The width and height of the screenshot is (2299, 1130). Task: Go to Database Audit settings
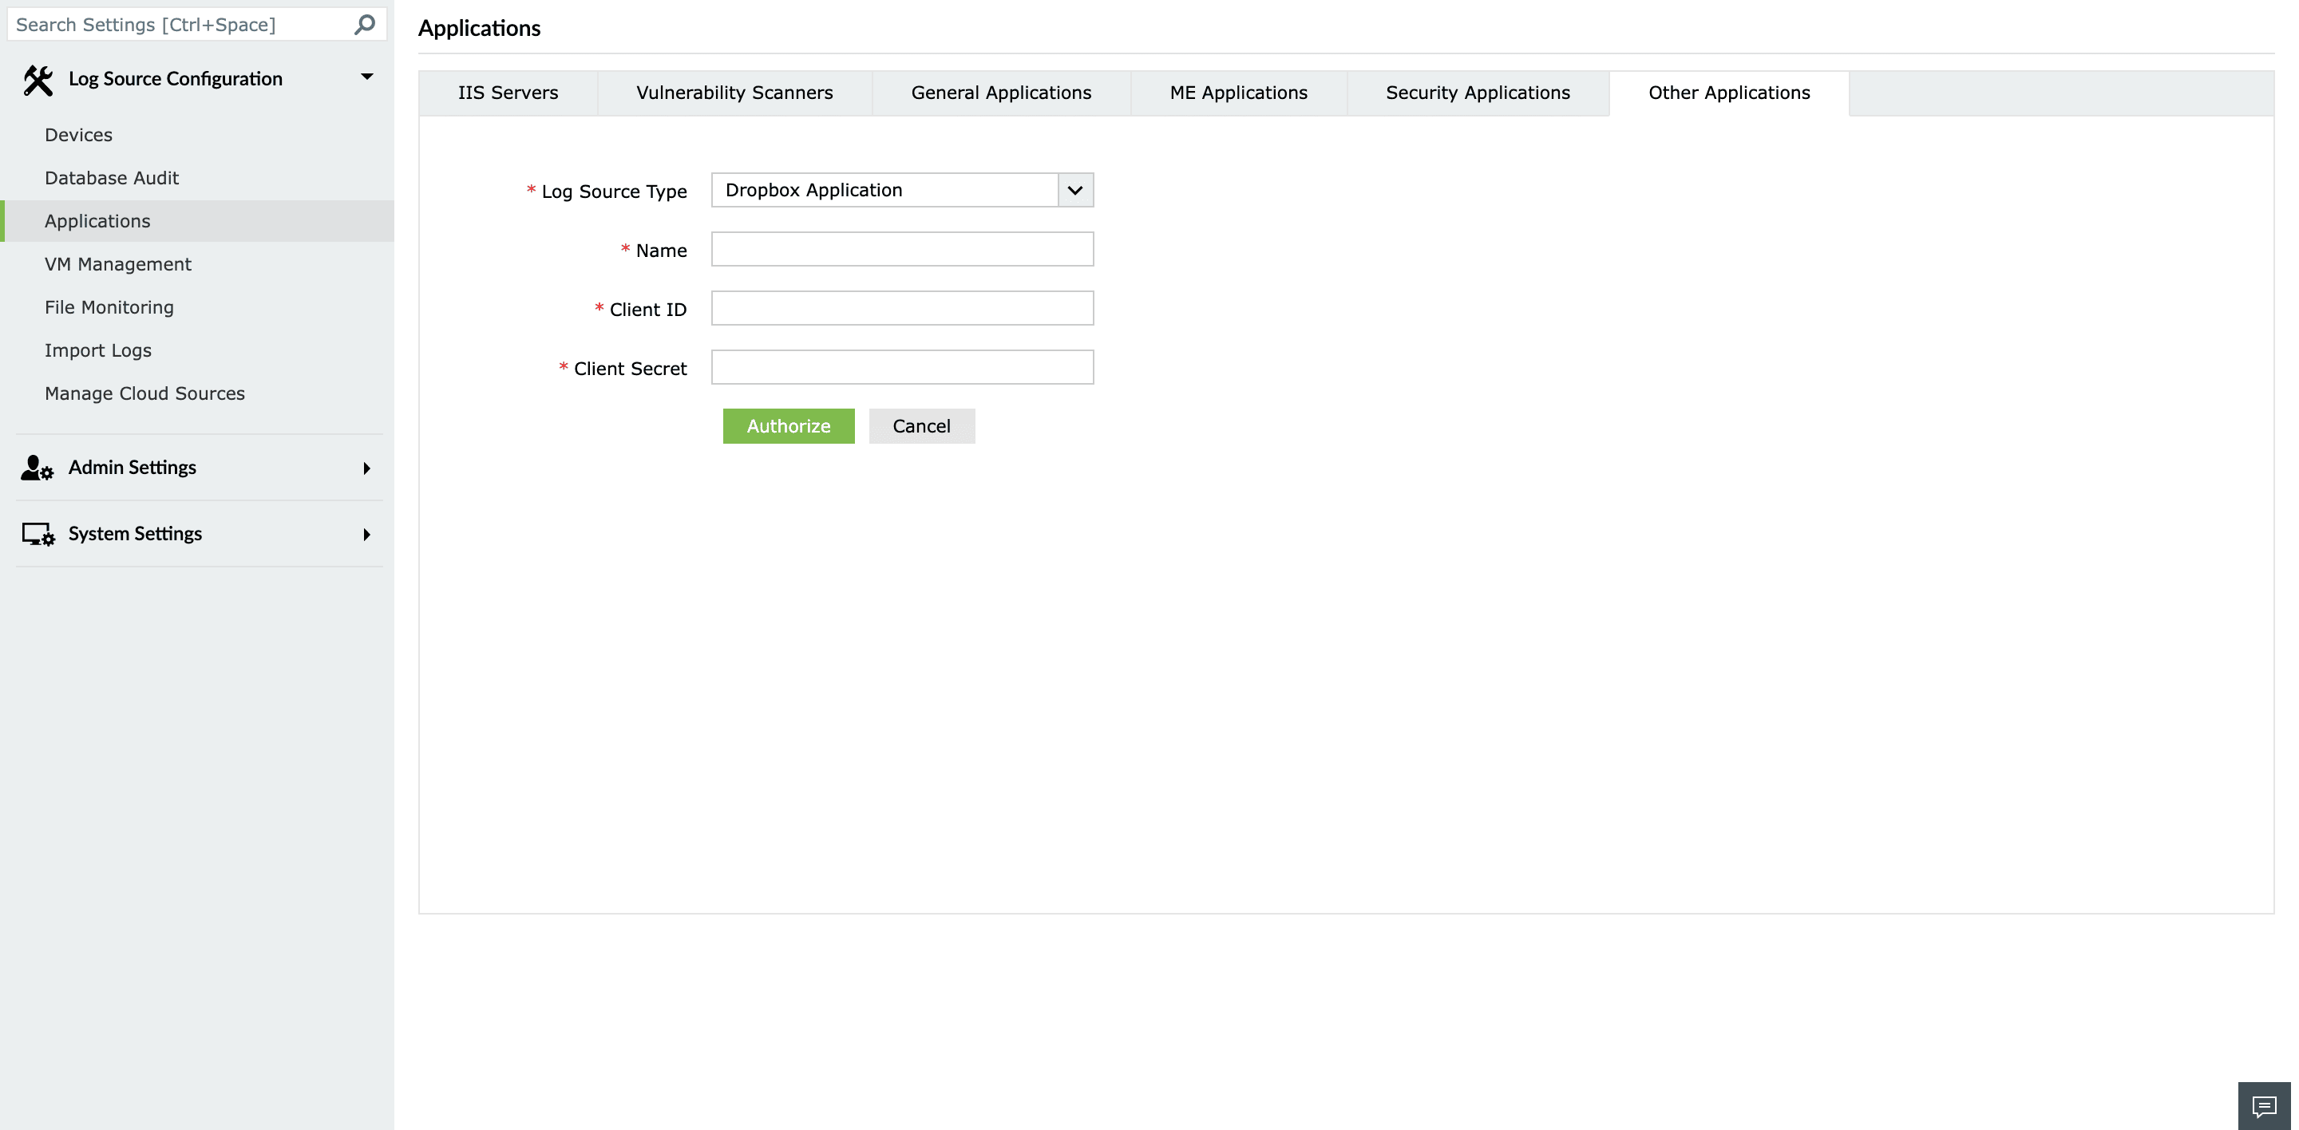(x=112, y=177)
